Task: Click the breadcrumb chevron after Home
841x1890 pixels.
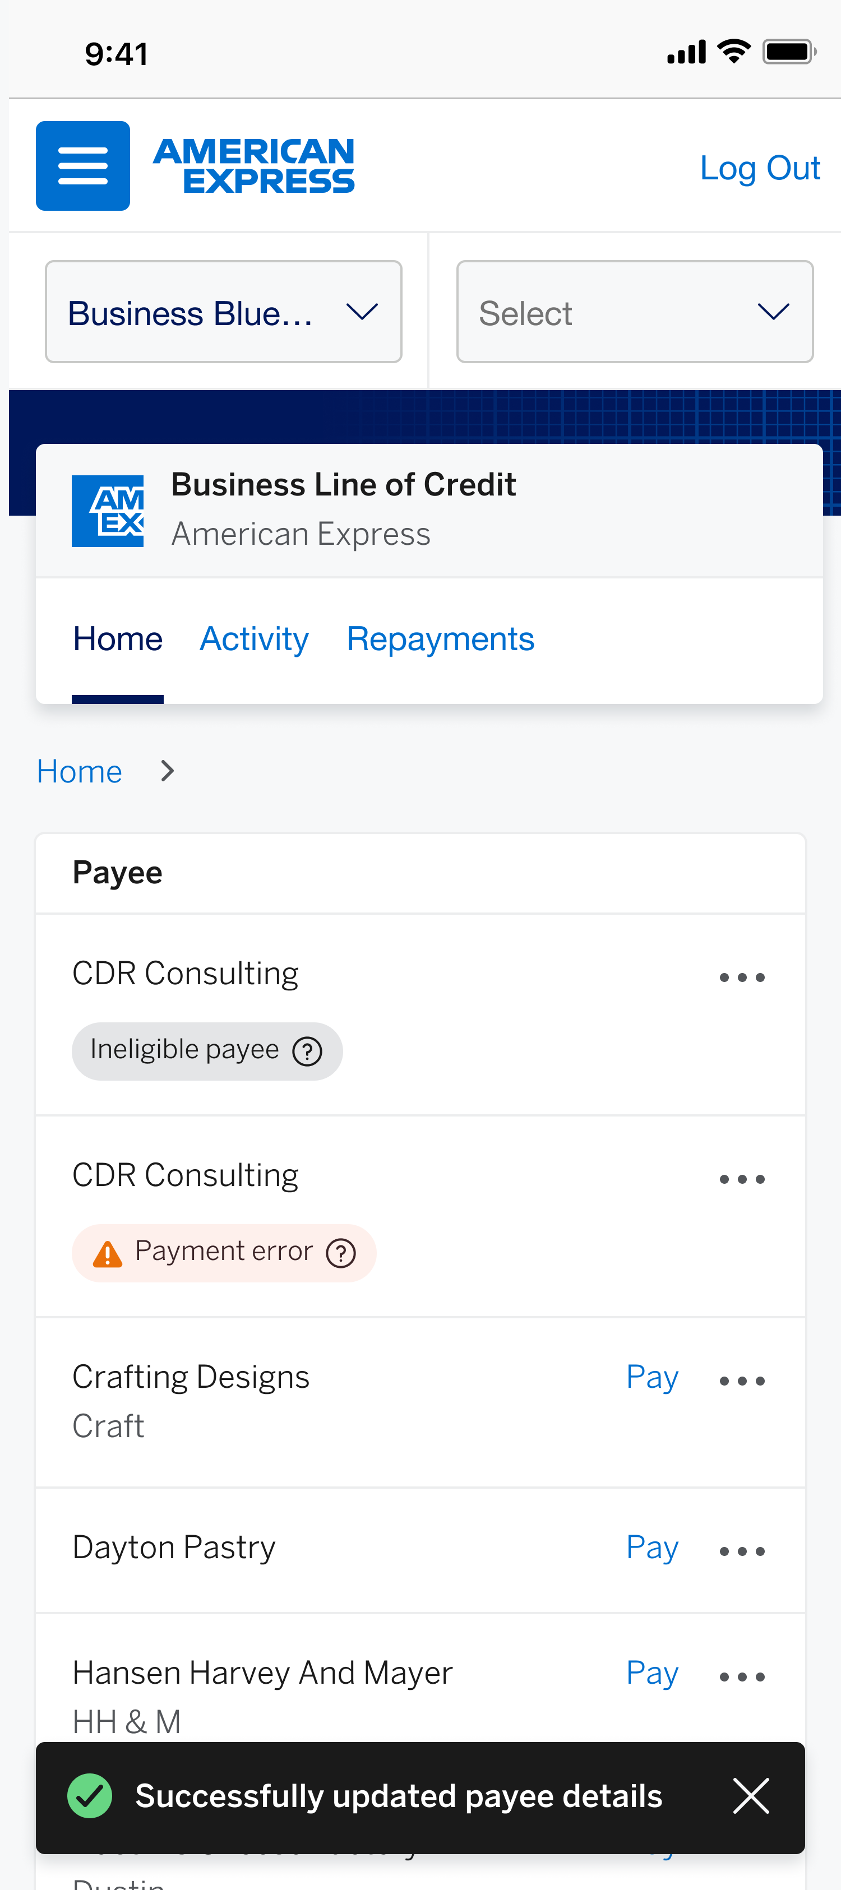Action: [167, 771]
